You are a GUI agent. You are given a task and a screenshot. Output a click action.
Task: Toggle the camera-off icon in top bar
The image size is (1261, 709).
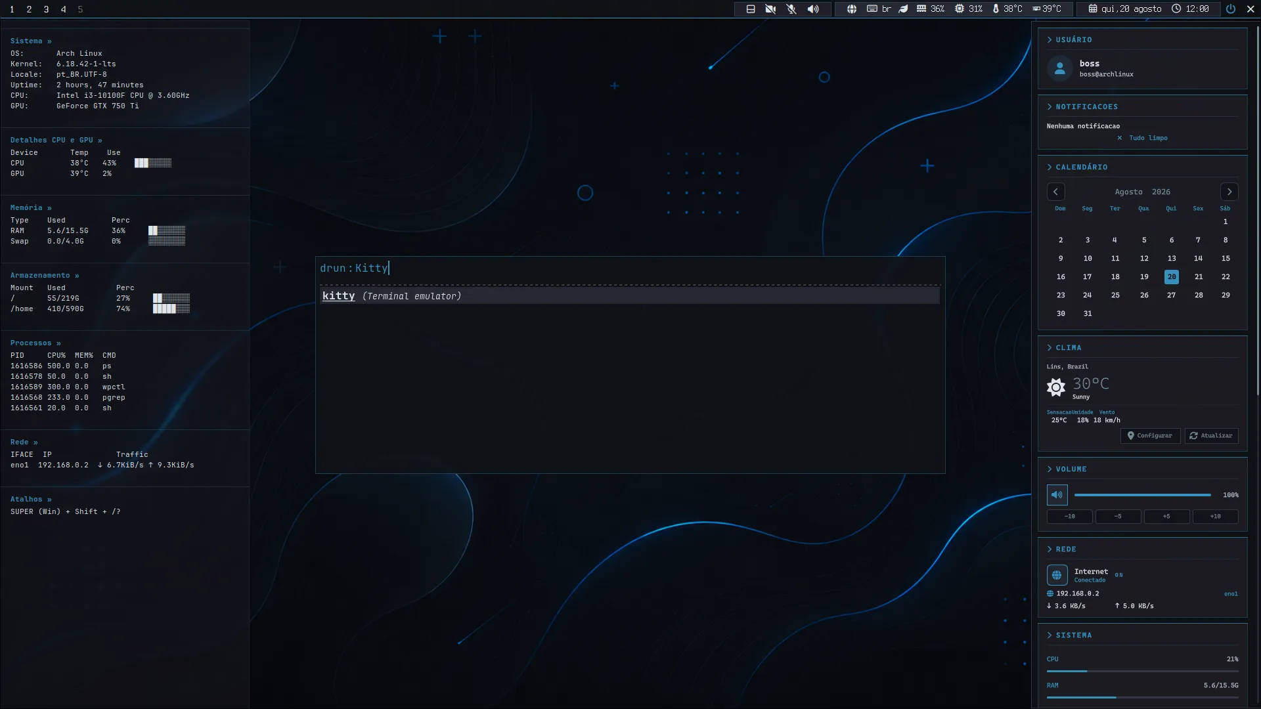coord(770,9)
